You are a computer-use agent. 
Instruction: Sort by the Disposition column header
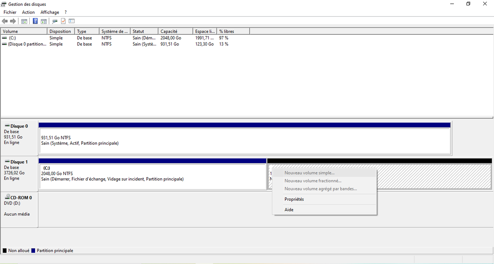[61, 31]
